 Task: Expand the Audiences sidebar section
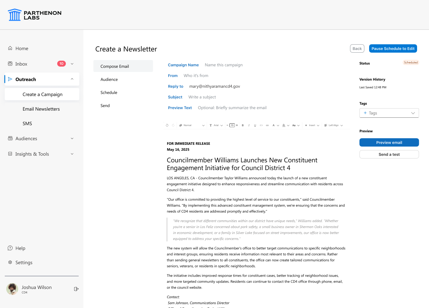click(x=42, y=139)
